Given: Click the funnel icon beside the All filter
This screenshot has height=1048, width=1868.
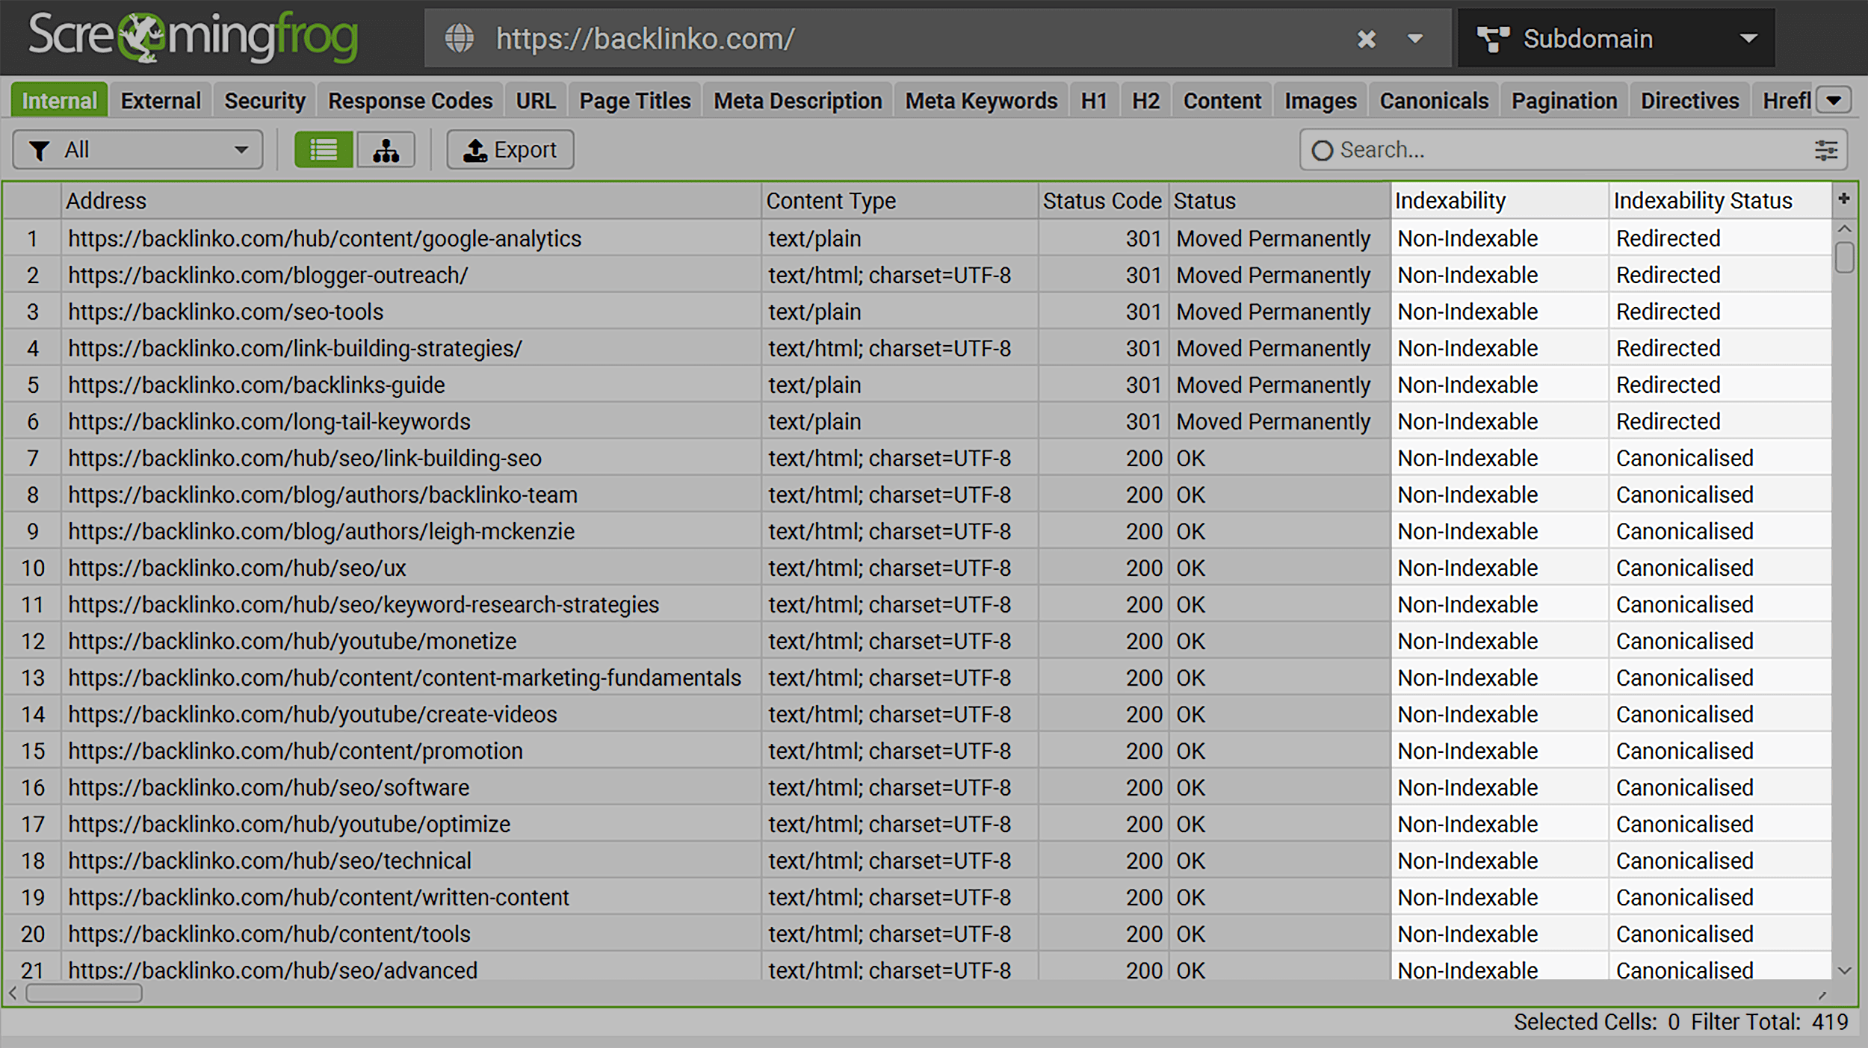Looking at the screenshot, I should pyautogui.click(x=41, y=149).
